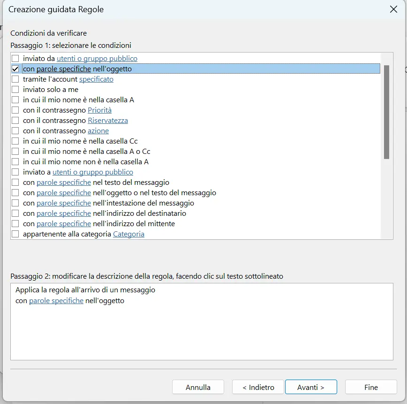Viewport: 407px width, 404px height.
Task: Select the 'appartenente alla categoria' checkbox
Action: (15, 234)
